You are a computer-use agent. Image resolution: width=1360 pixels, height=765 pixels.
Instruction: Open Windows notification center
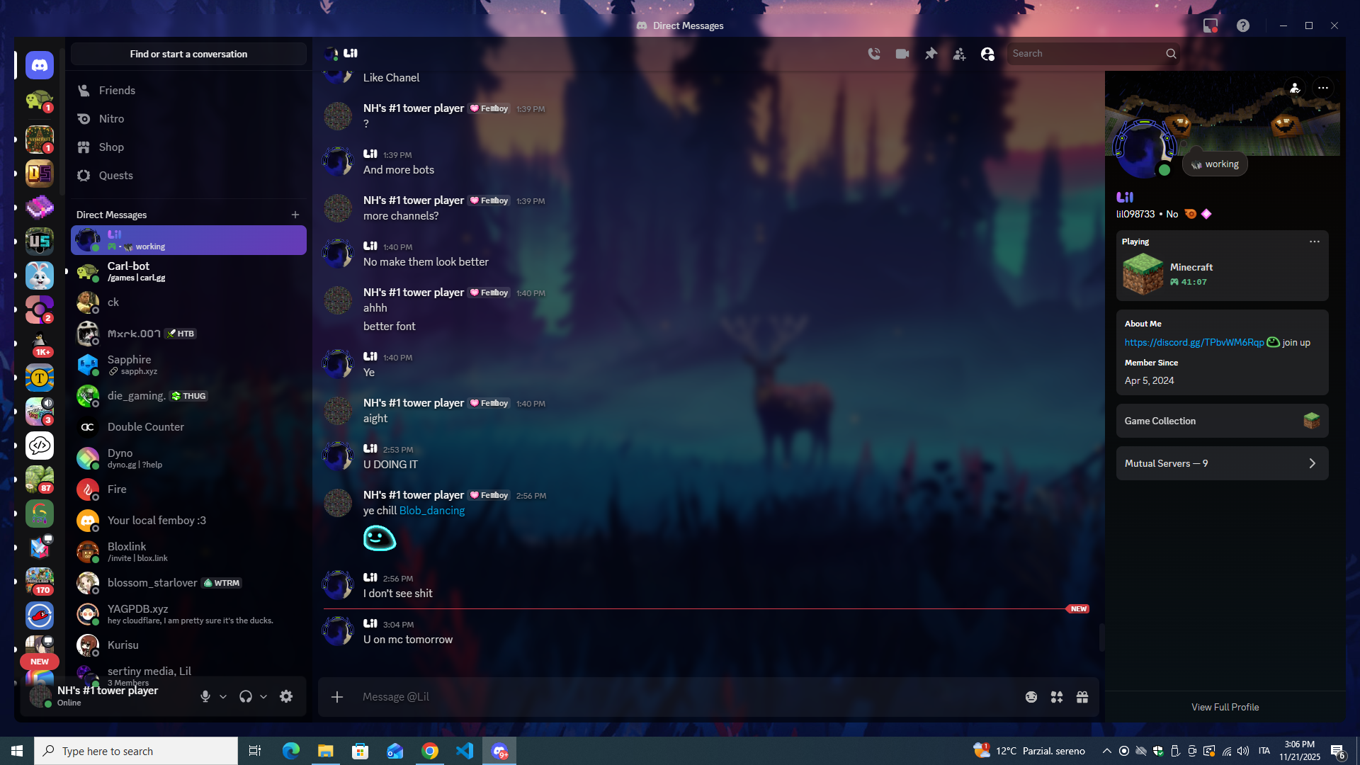coord(1338,752)
